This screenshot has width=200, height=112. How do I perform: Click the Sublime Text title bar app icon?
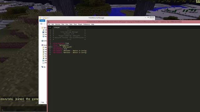[49, 22]
